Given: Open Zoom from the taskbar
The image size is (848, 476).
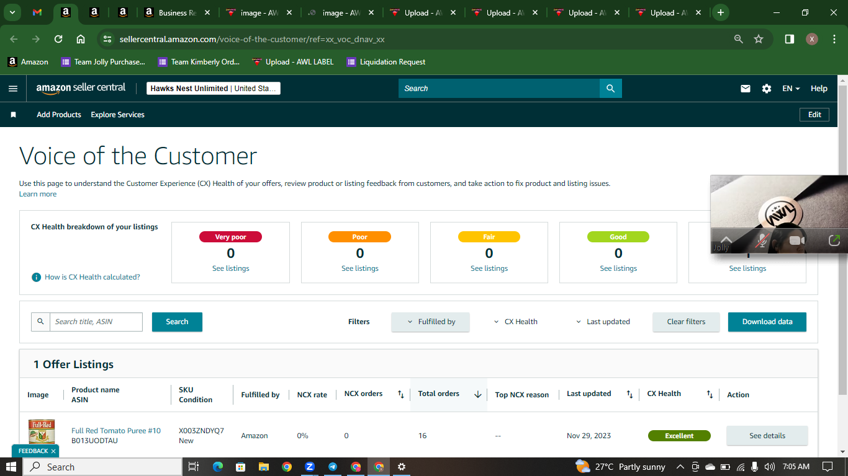Looking at the screenshot, I should [x=310, y=467].
